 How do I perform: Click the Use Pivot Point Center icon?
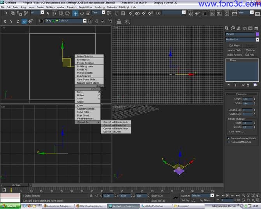point(109,13)
